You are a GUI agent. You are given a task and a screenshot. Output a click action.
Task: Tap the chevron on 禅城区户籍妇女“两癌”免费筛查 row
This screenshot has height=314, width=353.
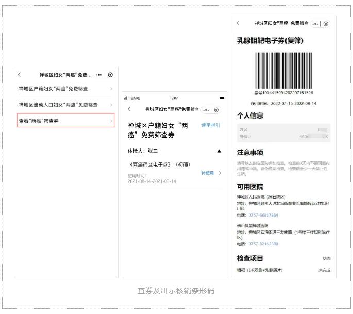pyautogui.click(x=111, y=89)
